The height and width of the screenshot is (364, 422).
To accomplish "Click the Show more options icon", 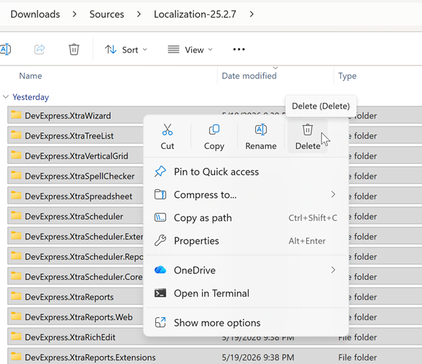I will (x=160, y=322).
